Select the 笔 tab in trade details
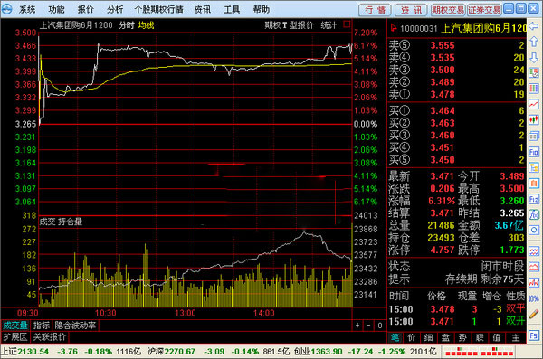The height and width of the screenshot is (359, 543). [x=395, y=337]
